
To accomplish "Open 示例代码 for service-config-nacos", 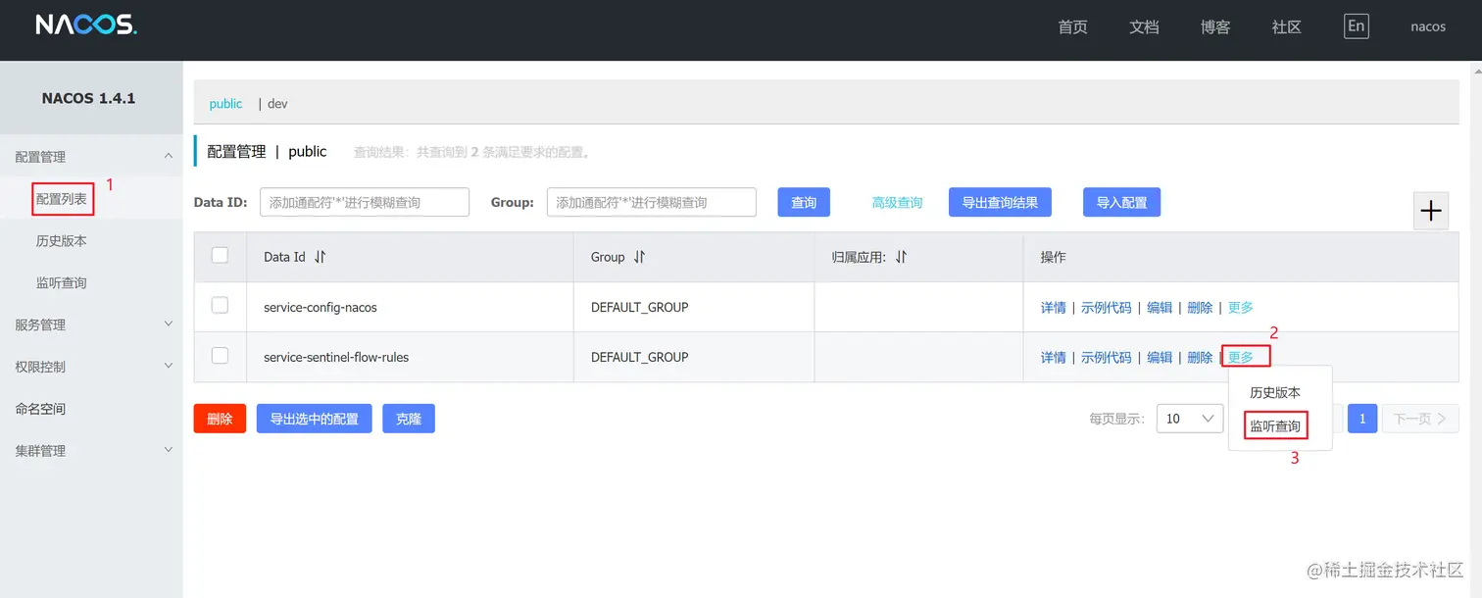I will point(1107,308).
